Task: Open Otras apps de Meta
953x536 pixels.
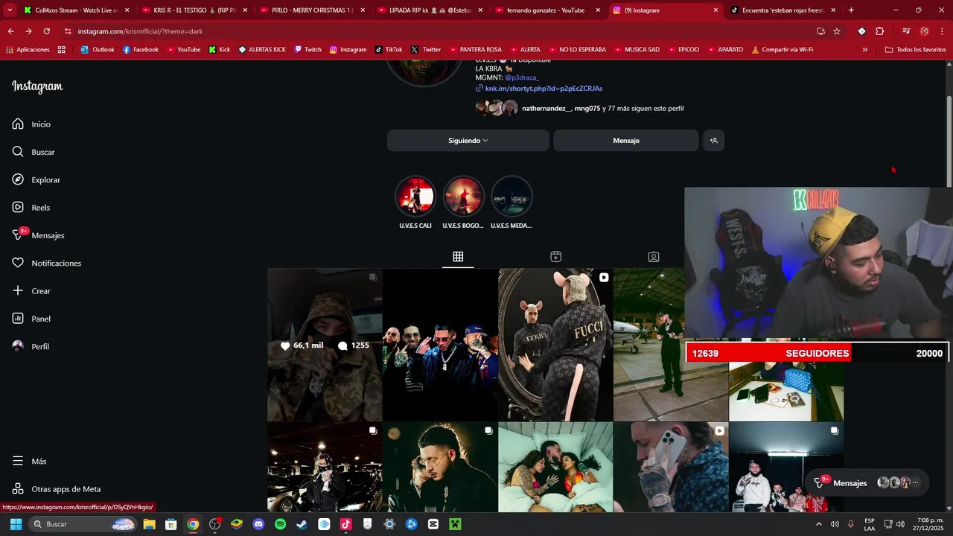Action: coord(57,489)
